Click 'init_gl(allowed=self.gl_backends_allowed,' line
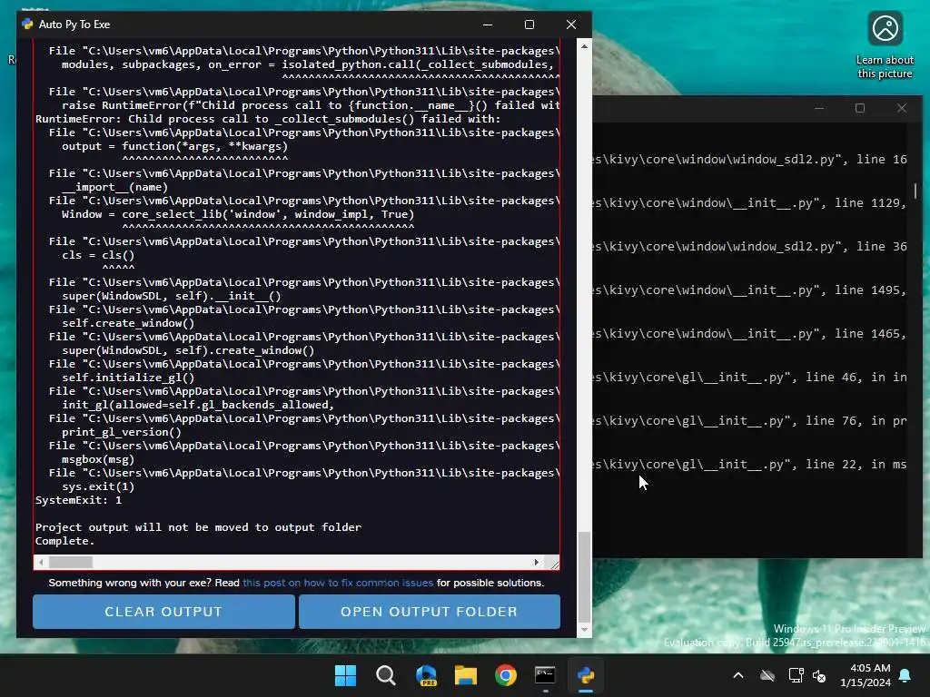The image size is (930, 697). point(198,405)
